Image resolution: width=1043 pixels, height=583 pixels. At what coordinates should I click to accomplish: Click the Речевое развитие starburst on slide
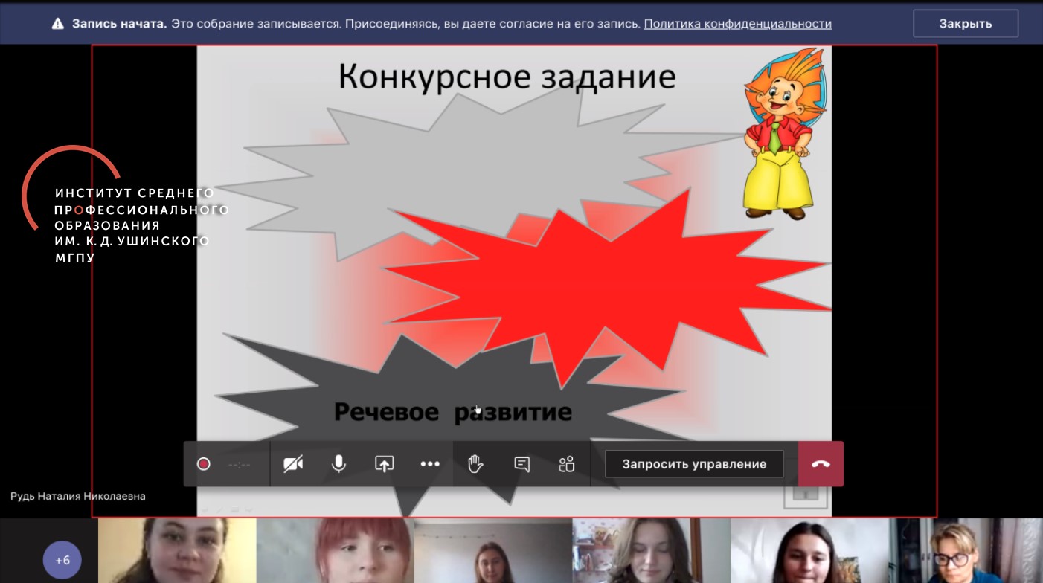click(452, 410)
